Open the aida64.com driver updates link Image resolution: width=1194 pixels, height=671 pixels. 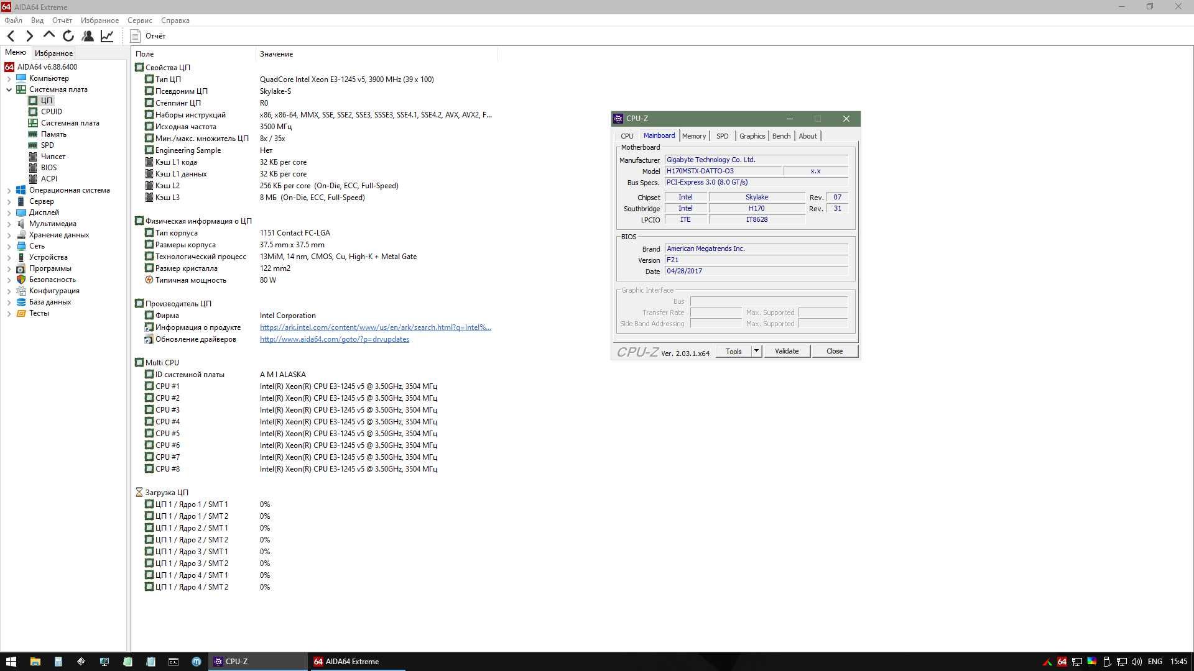pos(335,339)
